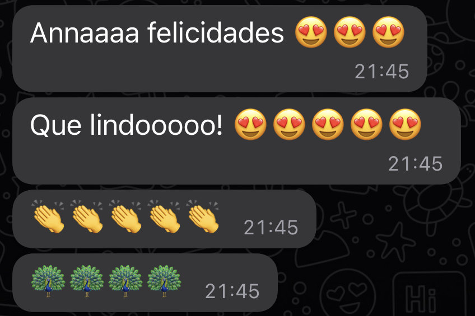Click the last heart-eyes emoji after felicidades
The height and width of the screenshot is (316, 475).
(x=388, y=32)
